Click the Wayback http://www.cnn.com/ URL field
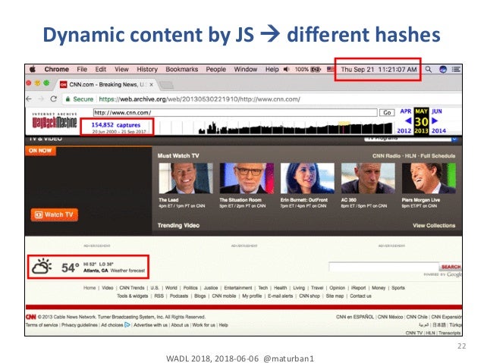Viewport: 484px width, 363px height. pos(235,113)
